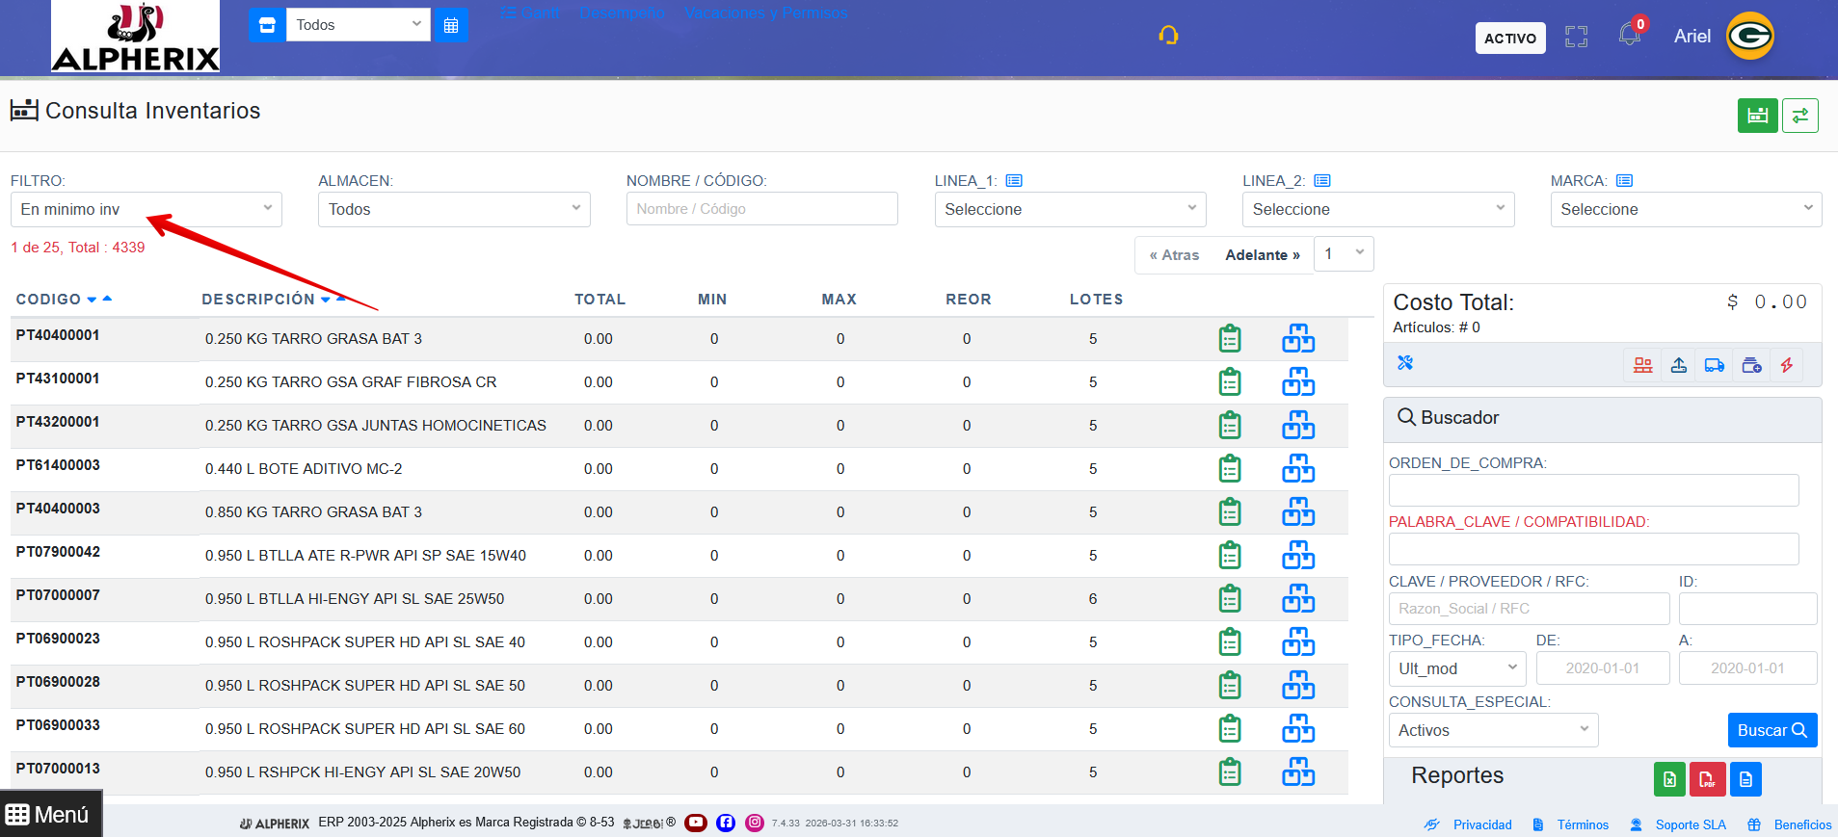Expand the MARCA dropdown

tap(1685, 209)
